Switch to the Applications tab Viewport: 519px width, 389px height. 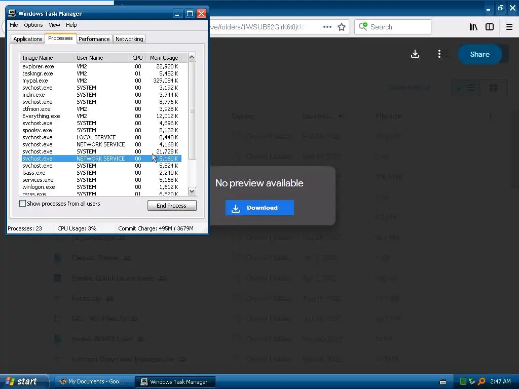(28, 39)
